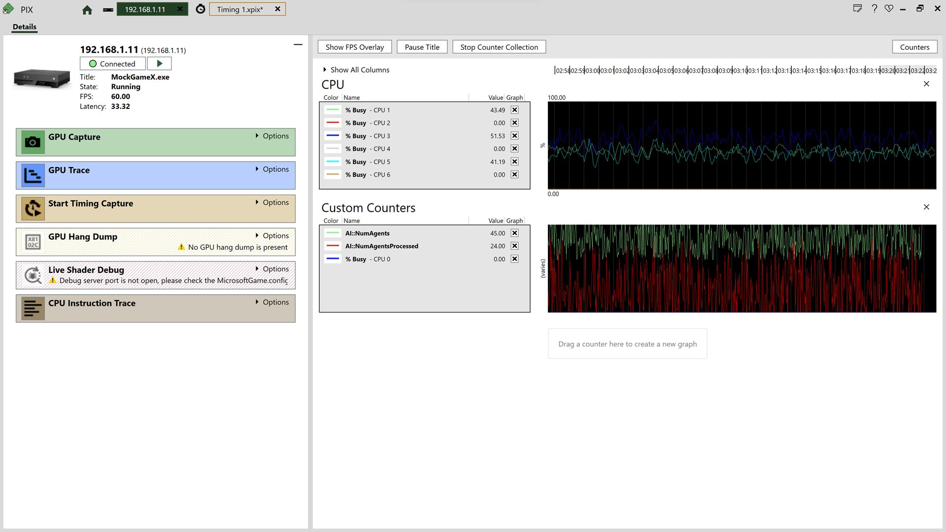
Task: Click the GPU Trace chart icon
Action: pyautogui.click(x=33, y=175)
